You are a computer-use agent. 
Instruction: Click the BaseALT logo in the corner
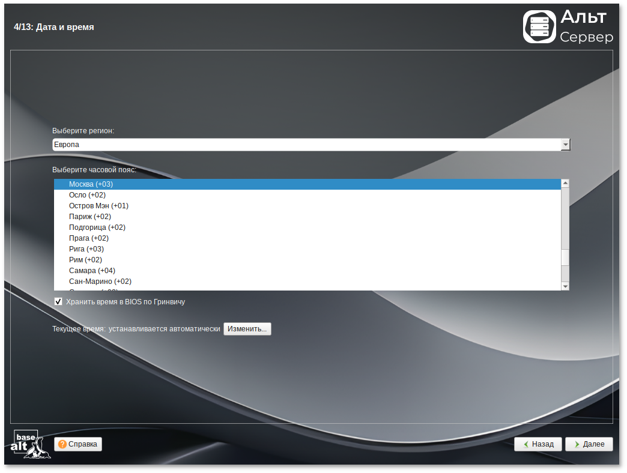pos(31,444)
